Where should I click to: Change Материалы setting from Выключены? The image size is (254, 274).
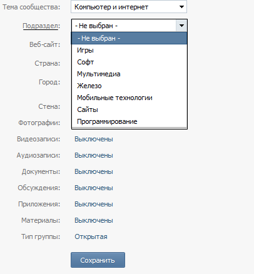click(x=94, y=220)
